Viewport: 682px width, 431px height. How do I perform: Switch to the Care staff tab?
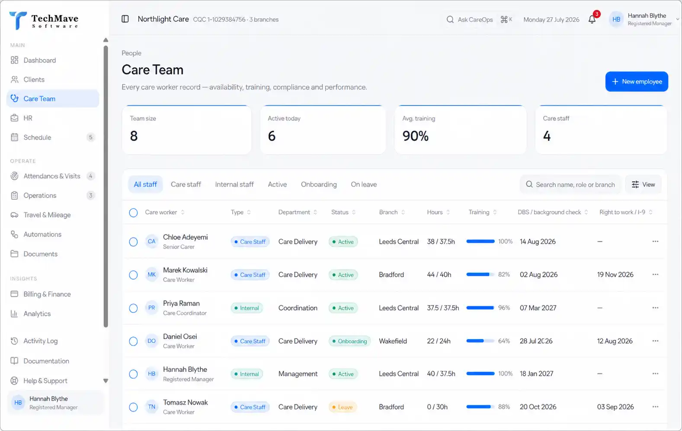tap(186, 184)
